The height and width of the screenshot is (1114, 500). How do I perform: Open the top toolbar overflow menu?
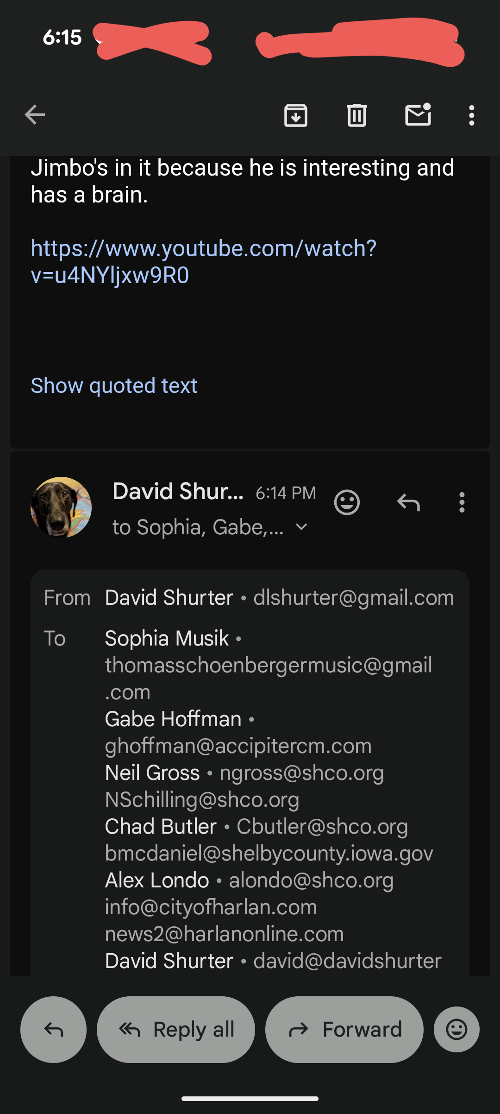point(471,115)
